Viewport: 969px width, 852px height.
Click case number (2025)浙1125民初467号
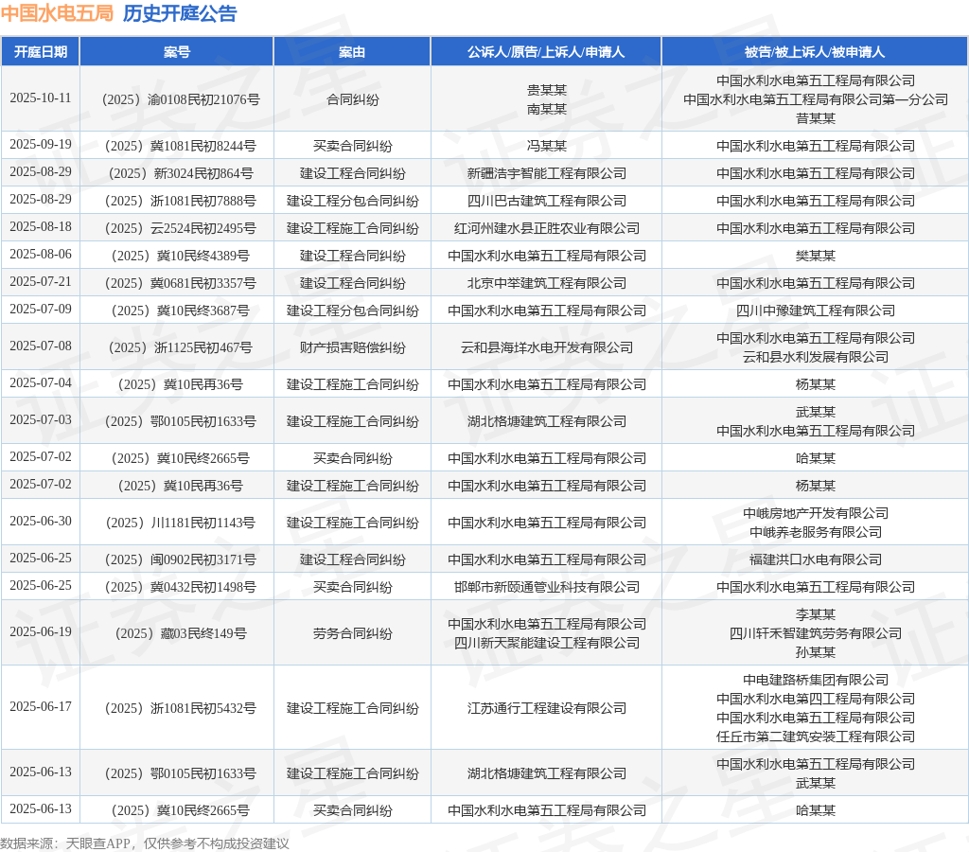click(x=181, y=347)
